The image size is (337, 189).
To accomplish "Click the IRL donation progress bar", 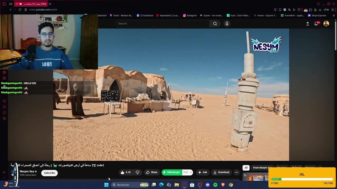I will tap(302, 179).
